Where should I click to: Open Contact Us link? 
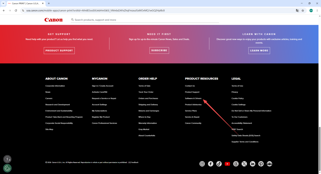[x=190, y=86]
